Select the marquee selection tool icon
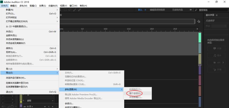229x108 pixels. pos(65,10)
